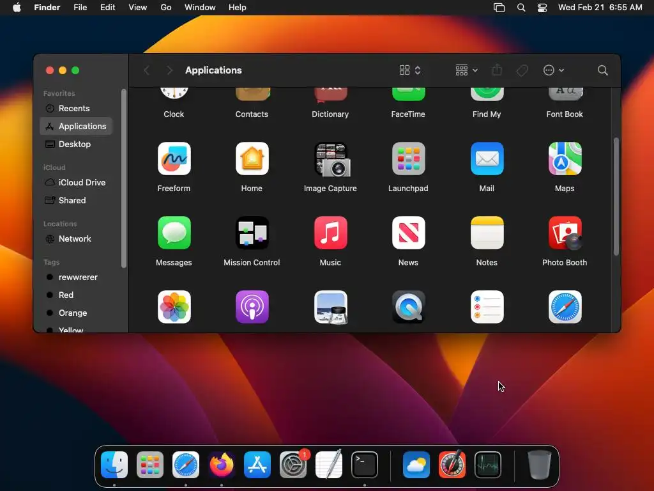The height and width of the screenshot is (491, 654).
Task: Open Activity Monitor in the Dock
Action: coord(487,464)
